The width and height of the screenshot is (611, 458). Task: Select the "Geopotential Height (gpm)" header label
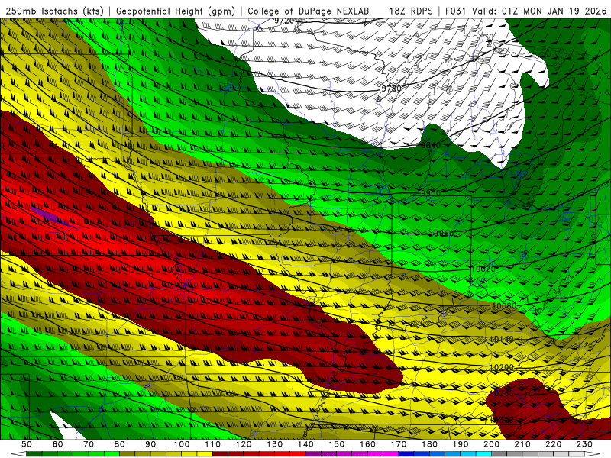coord(176,11)
